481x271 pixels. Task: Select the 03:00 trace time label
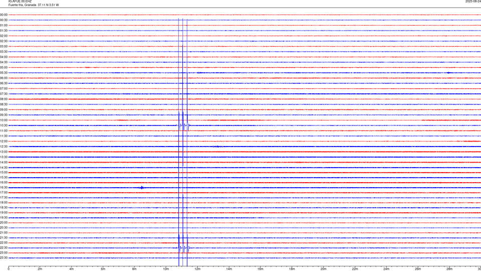(x=4, y=46)
